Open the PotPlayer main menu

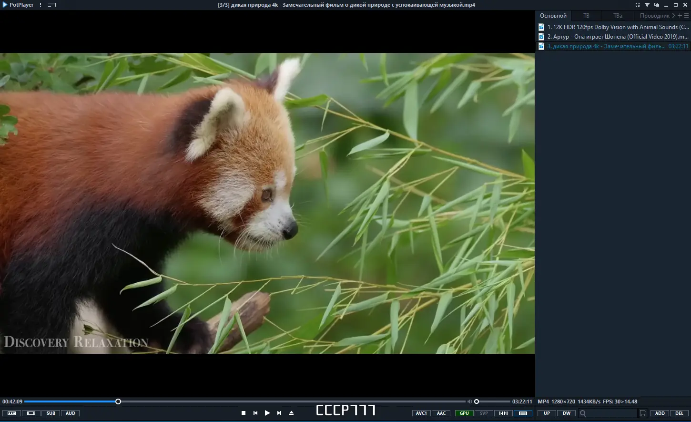tap(18, 5)
